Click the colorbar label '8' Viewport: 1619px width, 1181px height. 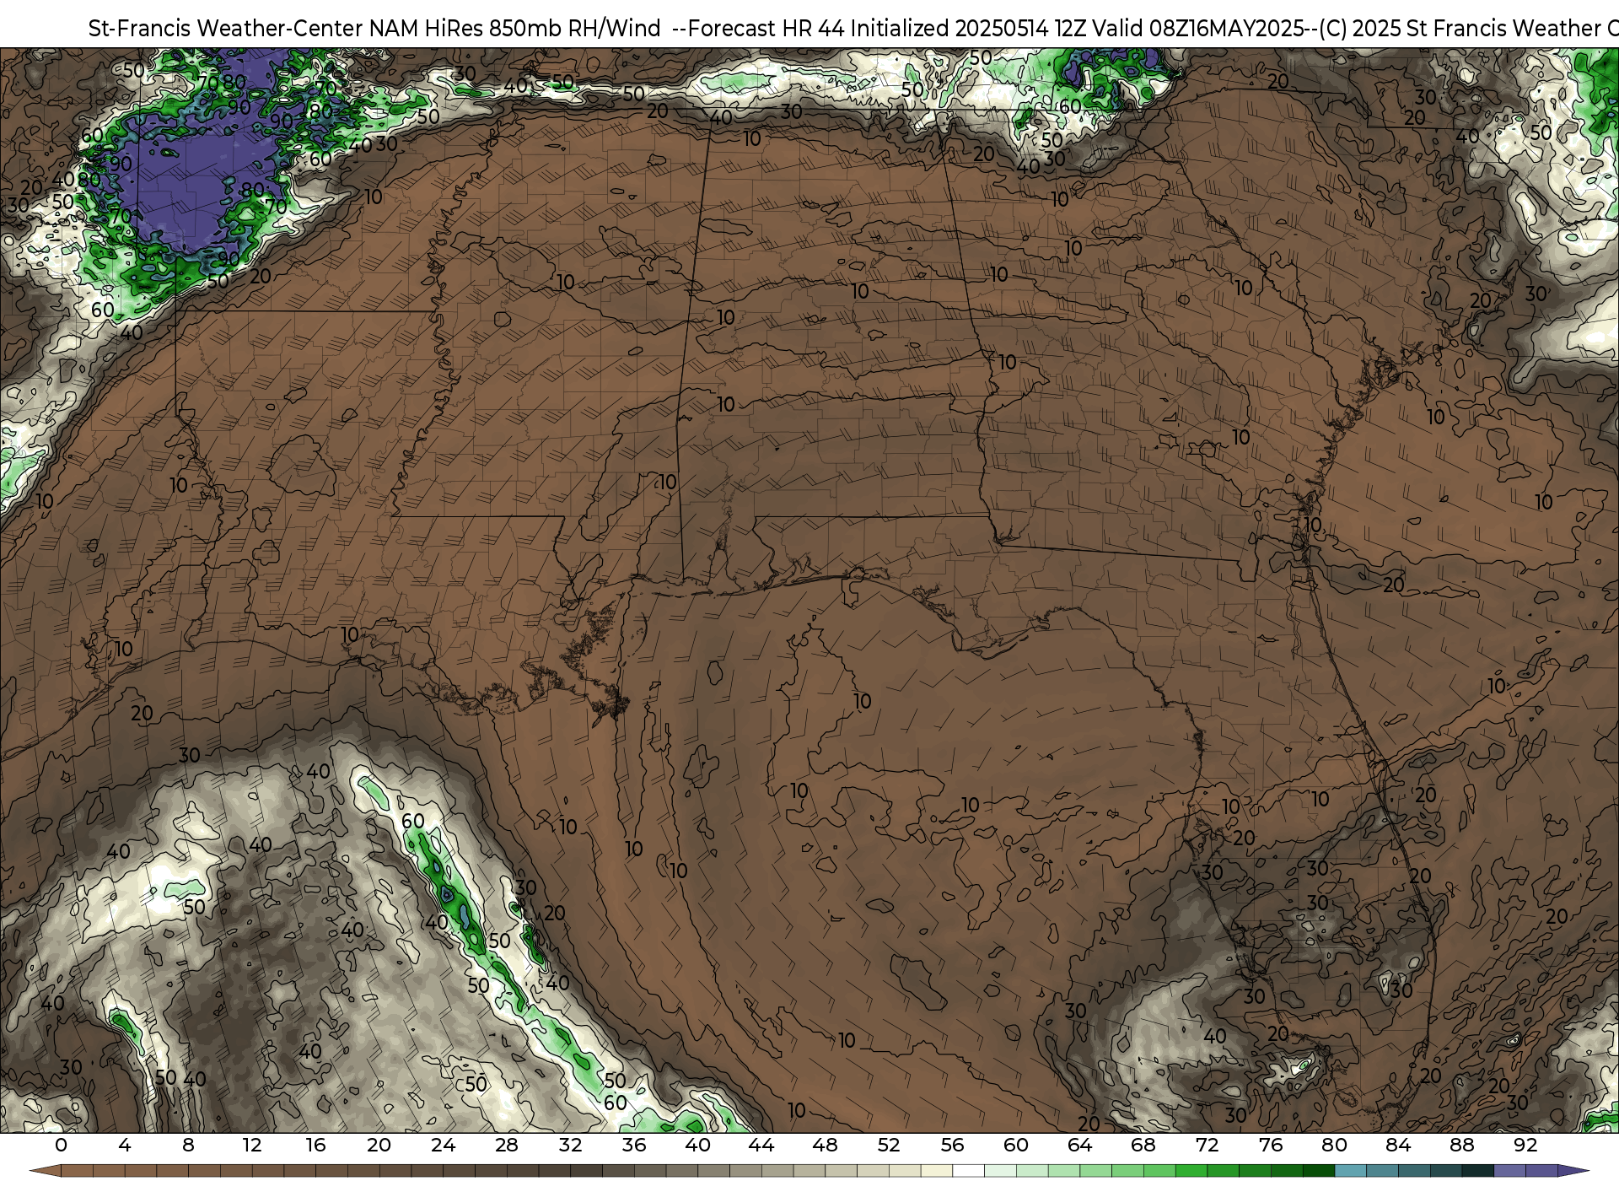[188, 1146]
